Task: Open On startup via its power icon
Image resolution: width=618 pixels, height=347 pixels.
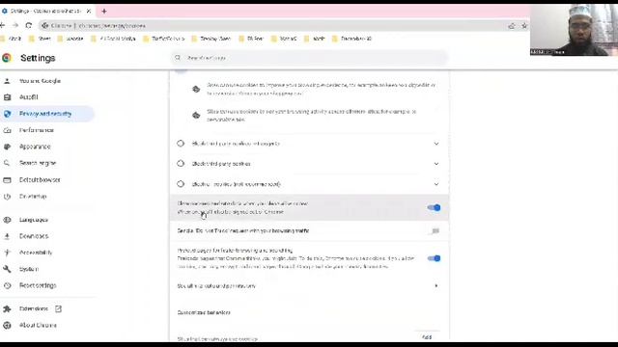Action: (x=7, y=197)
